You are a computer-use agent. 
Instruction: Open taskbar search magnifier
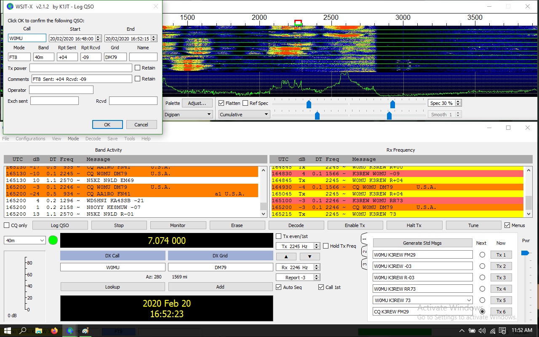click(23, 331)
